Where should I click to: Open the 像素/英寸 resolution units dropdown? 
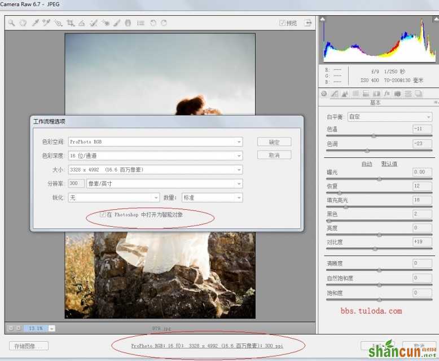click(165, 183)
